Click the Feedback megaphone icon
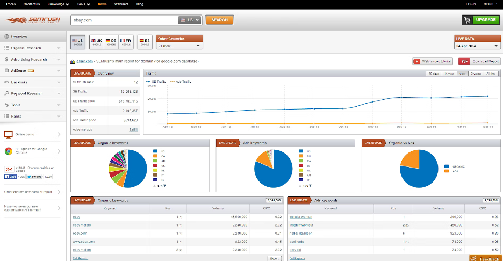503x262 pixels. coord(473,259)
